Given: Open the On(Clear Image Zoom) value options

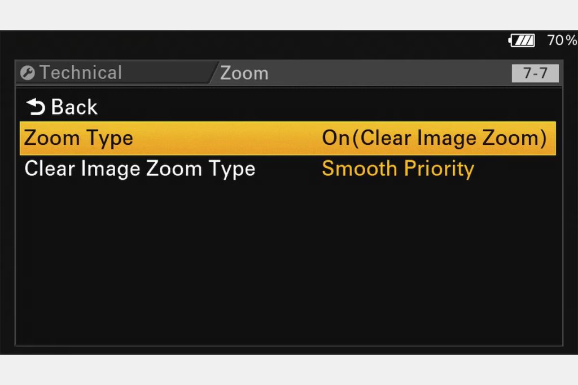Looking at the screenshot, I should 434,139.
